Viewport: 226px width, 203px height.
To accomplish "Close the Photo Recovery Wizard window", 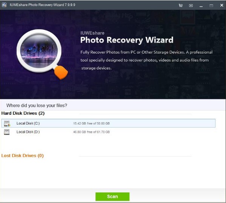I will (222, 5).
